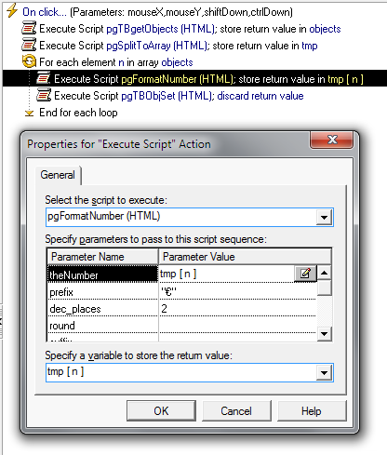Click the theNumber value cell tmp [ n ]

(x=226, y=274)
